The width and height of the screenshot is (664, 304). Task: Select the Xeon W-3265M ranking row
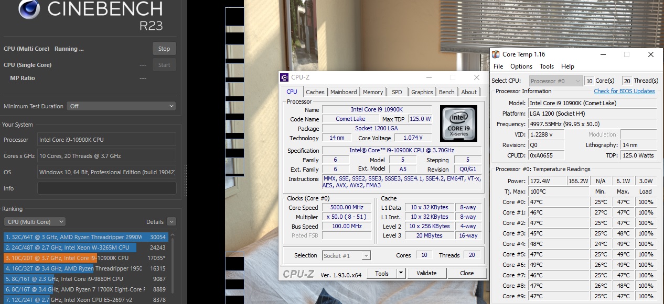85,247
